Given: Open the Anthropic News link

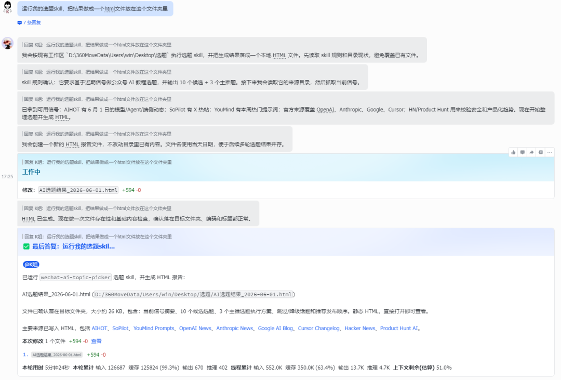Looking at the screenshot, I should click(x=234, y=328).
